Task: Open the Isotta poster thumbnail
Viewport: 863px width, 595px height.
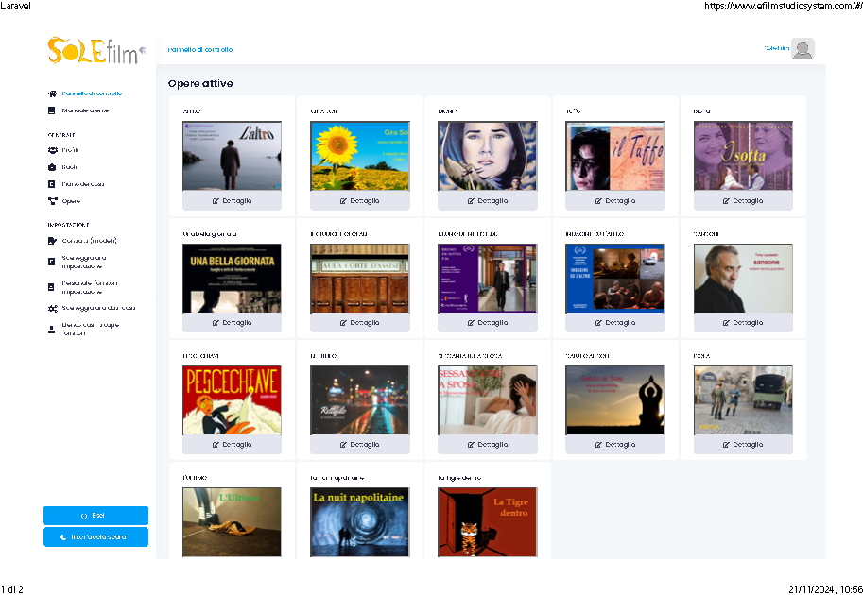Action: coord(743,156)
